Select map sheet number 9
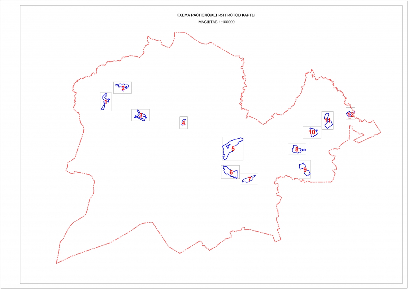The image size is (408, 289). click(x=305, y=169)
